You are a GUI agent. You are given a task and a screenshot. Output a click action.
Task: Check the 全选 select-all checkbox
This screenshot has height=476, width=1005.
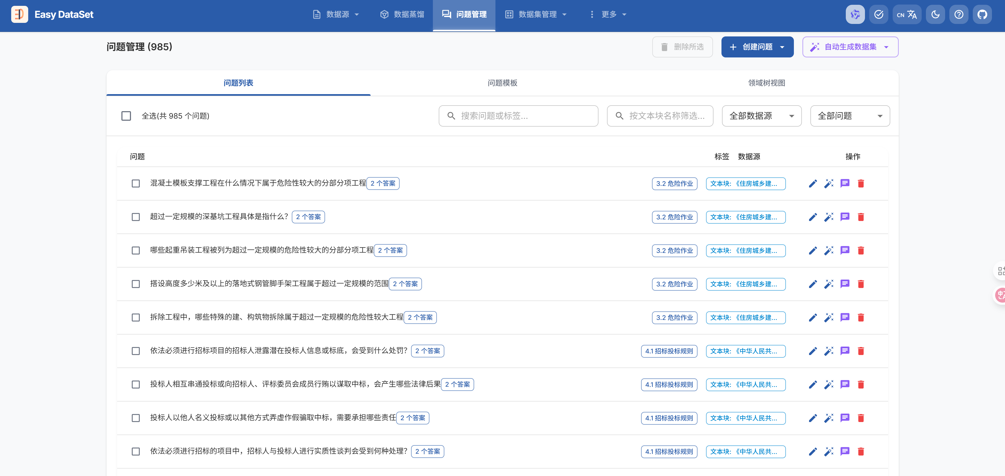(x=126, y=116)
